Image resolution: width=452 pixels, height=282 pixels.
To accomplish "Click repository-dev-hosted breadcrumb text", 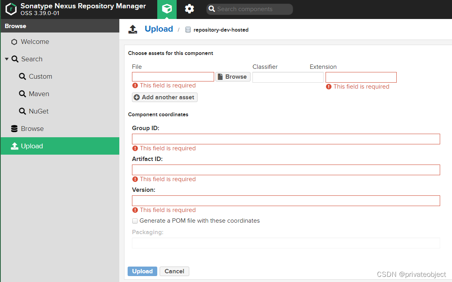I will [221, 30].
